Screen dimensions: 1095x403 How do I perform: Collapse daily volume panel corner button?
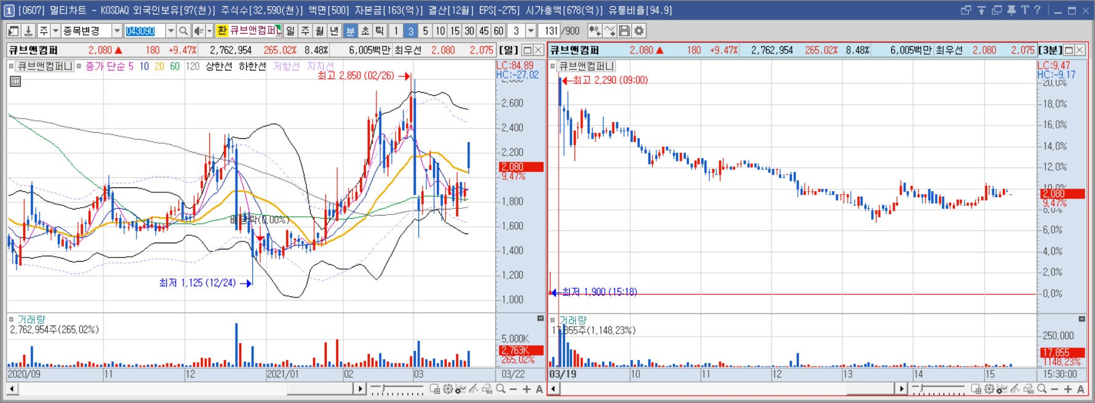(540, 318)
